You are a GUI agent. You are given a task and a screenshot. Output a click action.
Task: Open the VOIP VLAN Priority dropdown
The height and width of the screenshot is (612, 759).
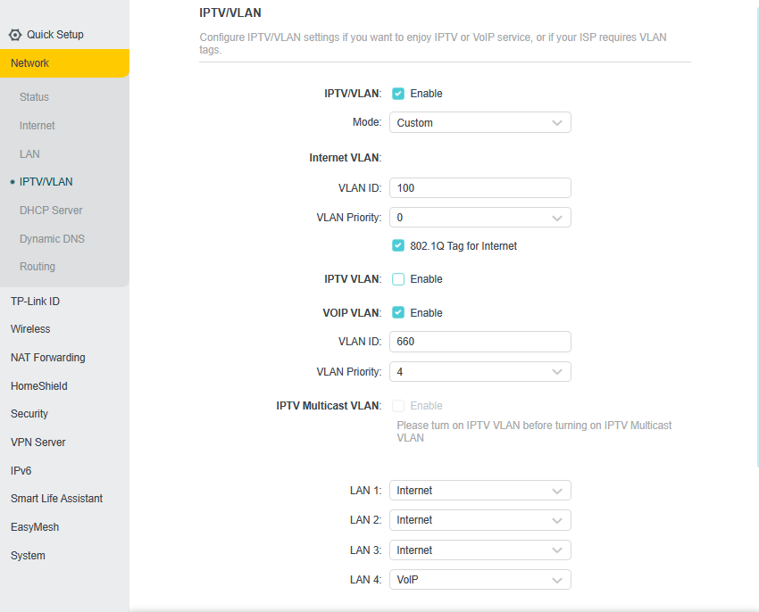480,372
